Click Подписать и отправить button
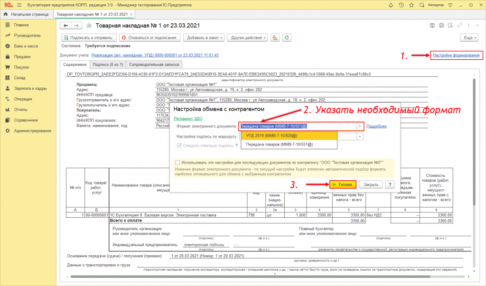Image resolution: width=486 pixels, height=286 pixels. [89, 37]
